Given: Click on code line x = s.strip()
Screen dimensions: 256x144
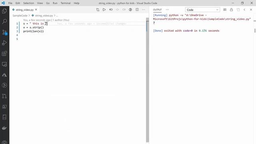Looking at the screenshot, I should 34,28.
